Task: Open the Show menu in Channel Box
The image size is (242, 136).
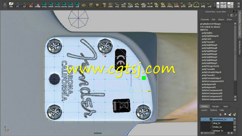Action: click(229, 20)
